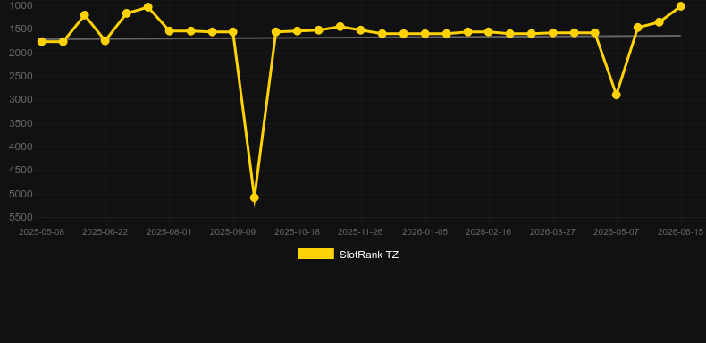The image size is (706, 343).
Task: Click the 5000 y-axis label
Action: (x=21, y=194)
